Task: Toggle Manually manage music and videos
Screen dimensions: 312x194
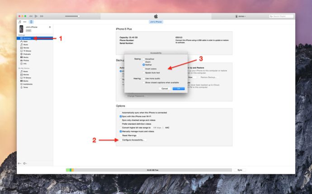Action: coord(121,131)
